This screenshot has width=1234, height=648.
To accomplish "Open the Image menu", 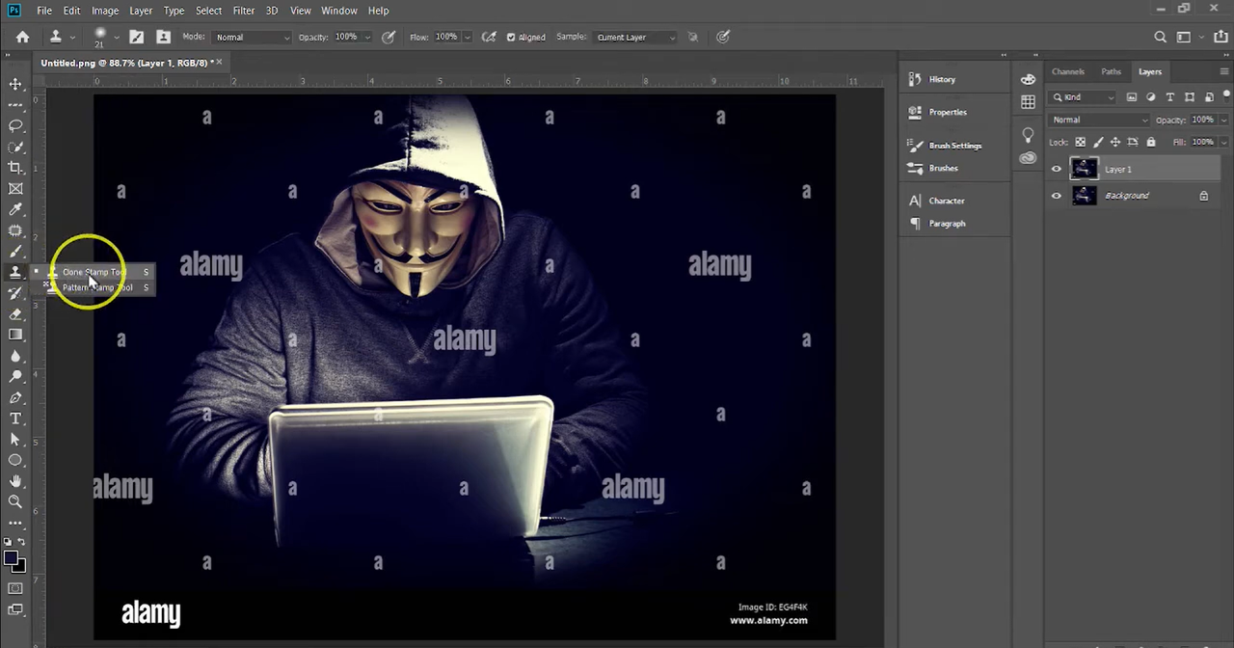I will [x=105, y=11].
